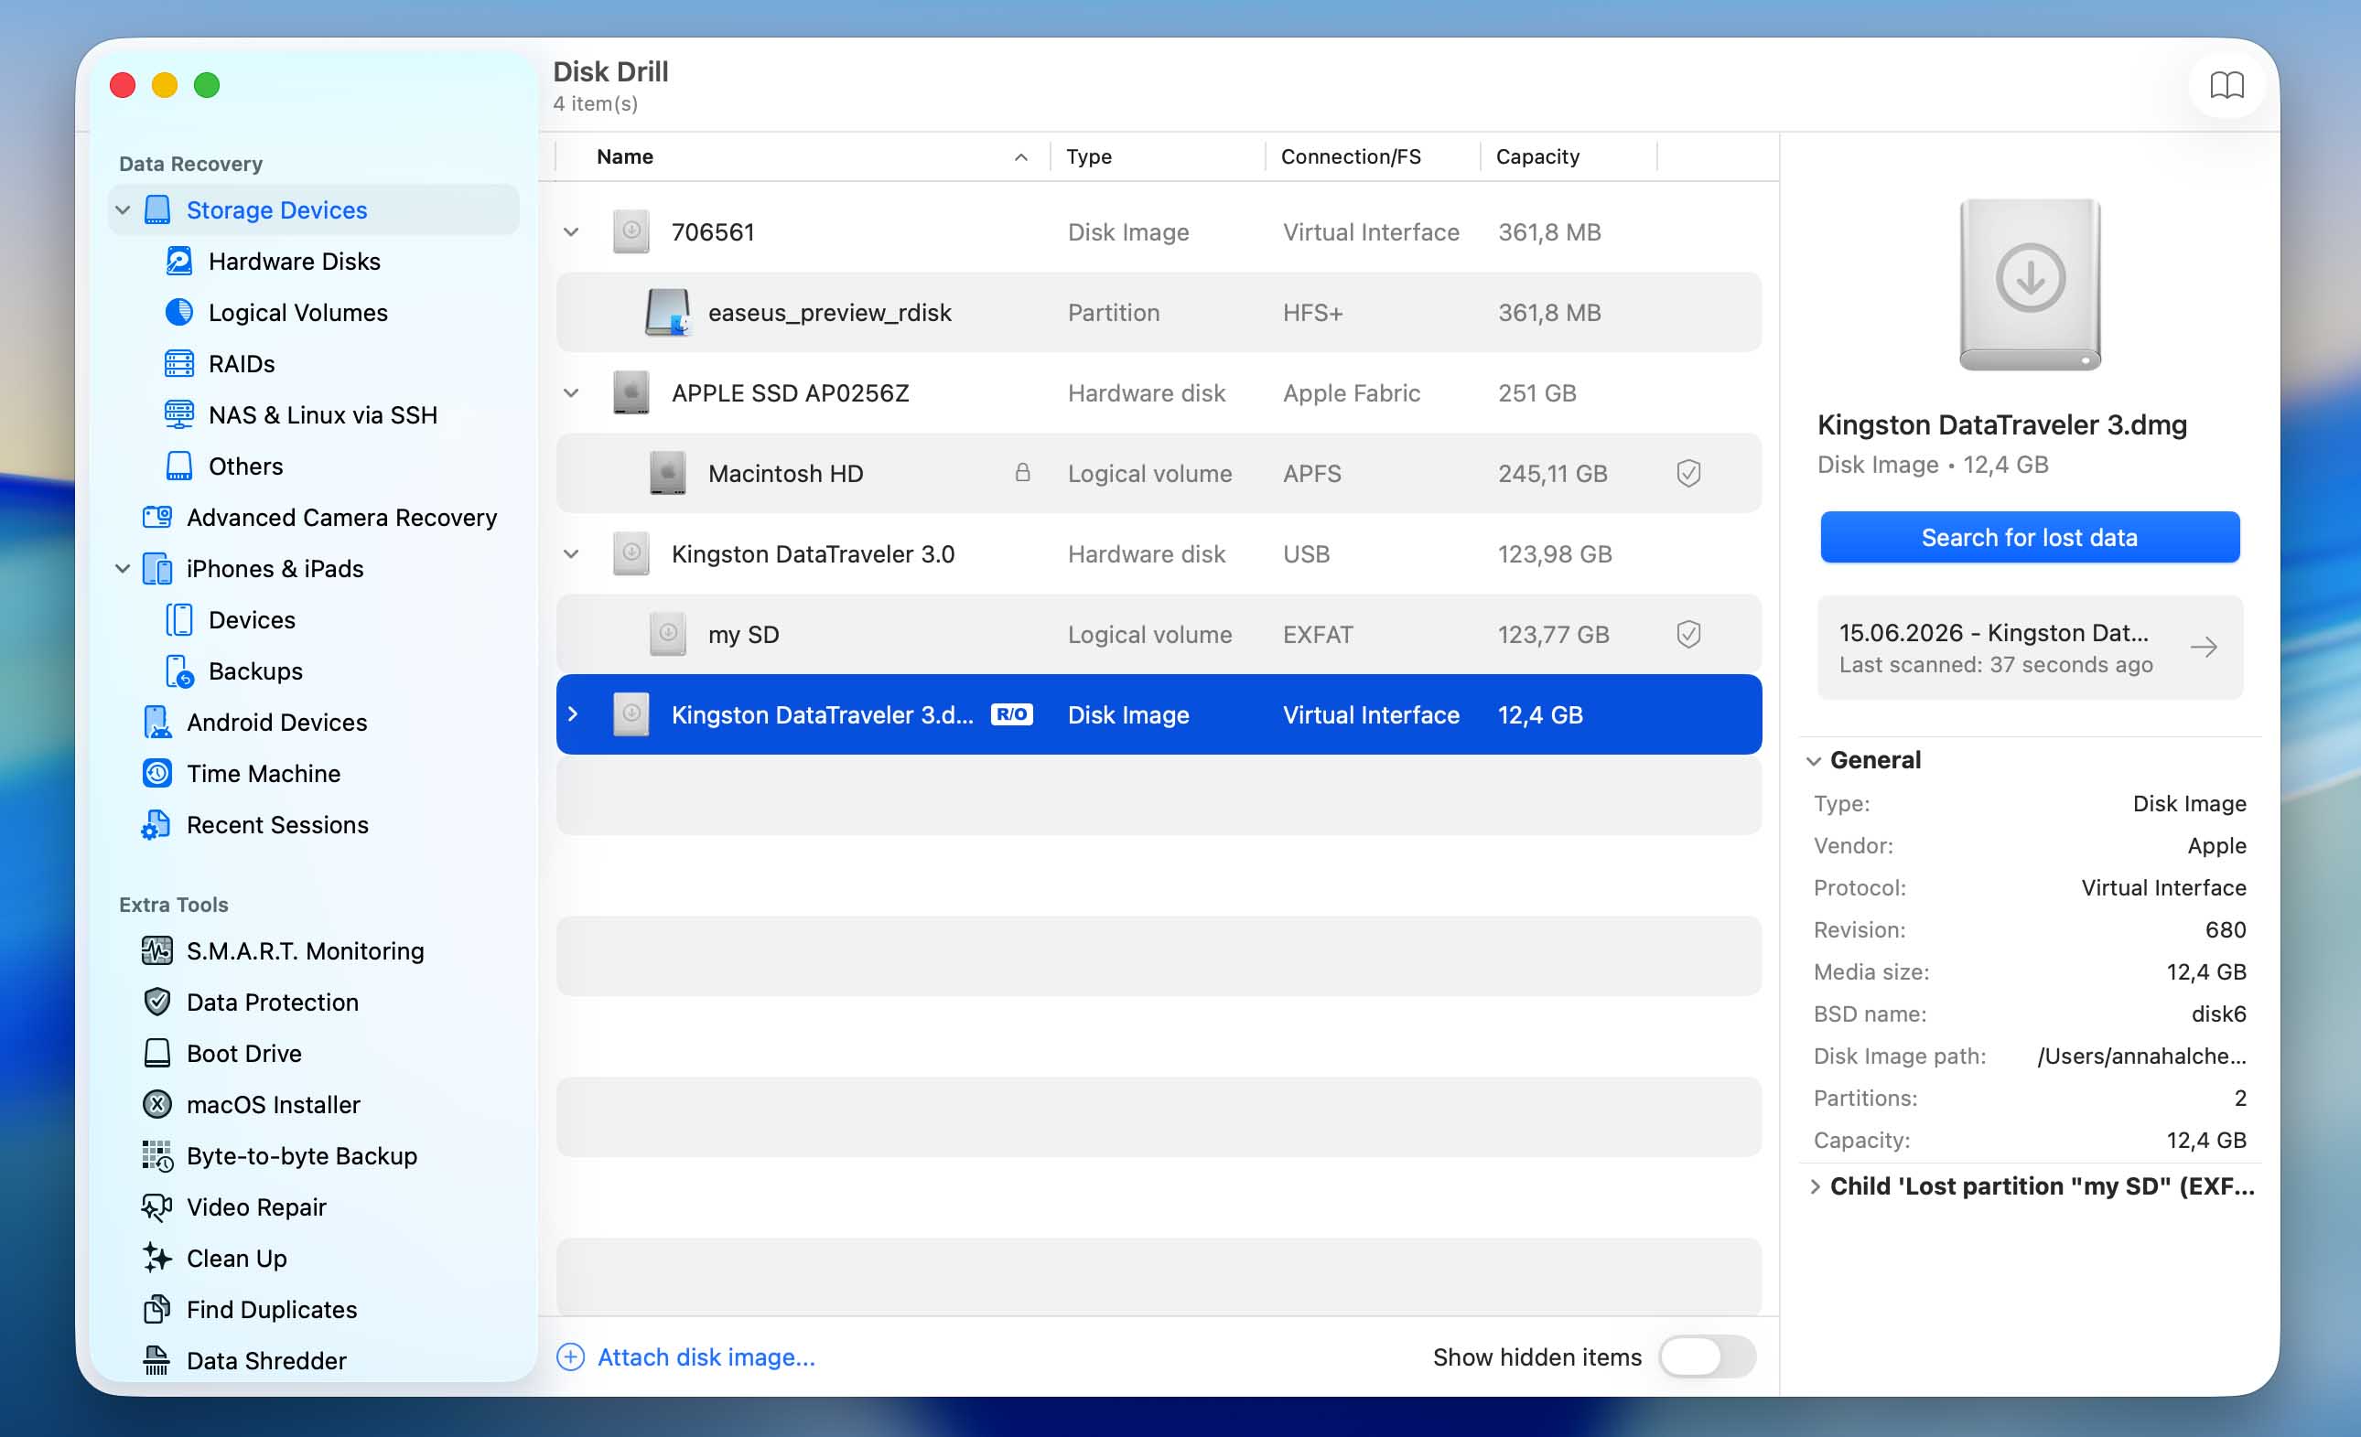Collapse the General info section
Image resolution: width=2361 pixels, height=1437 pixels.
[1813, 761]
